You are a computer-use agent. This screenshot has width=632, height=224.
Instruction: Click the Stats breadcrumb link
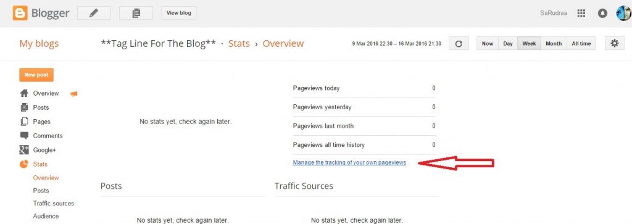tap(239, 44)
